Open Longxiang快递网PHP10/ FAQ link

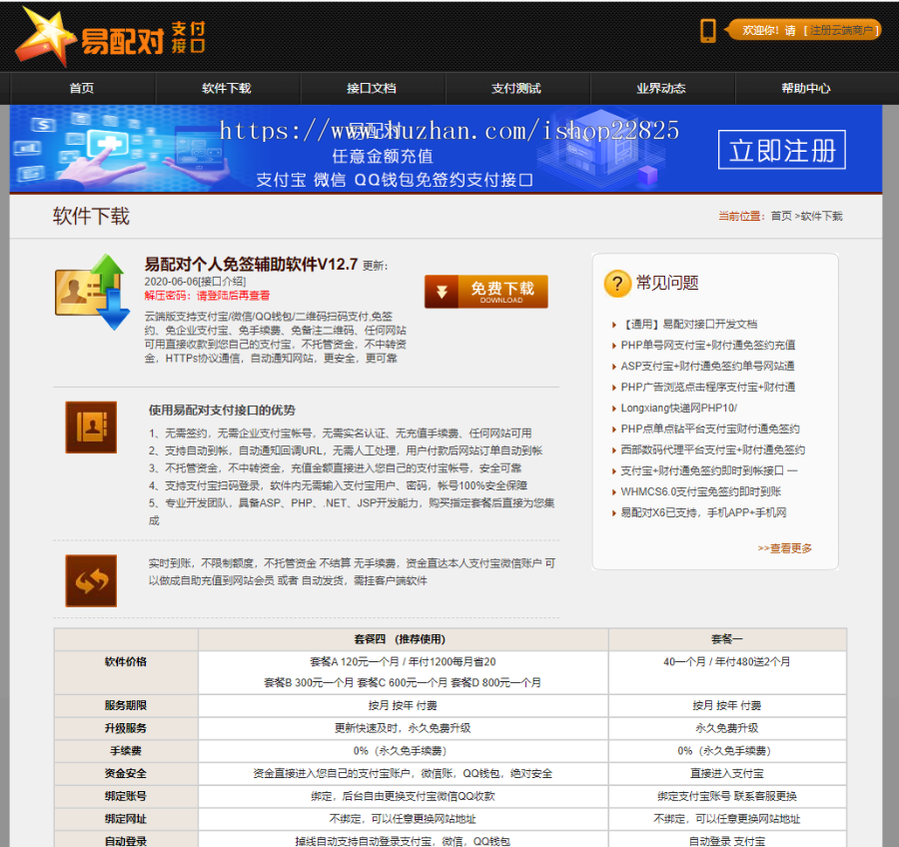(679, 408)
